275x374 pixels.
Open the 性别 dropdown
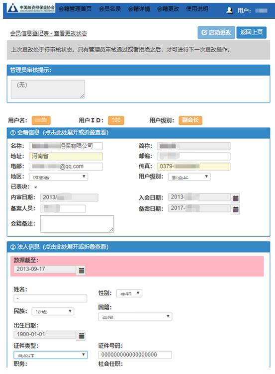tap(129, 293)
